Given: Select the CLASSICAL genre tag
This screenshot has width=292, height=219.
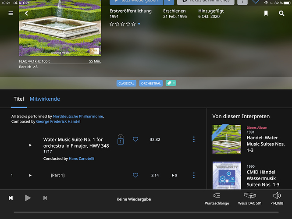Looking at the screenshot, I should coord(126,83).
